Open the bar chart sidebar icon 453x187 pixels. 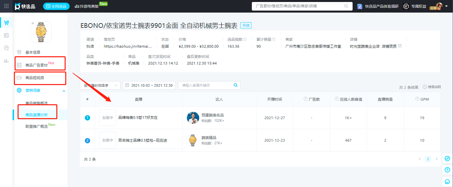[x=6, y=61]
